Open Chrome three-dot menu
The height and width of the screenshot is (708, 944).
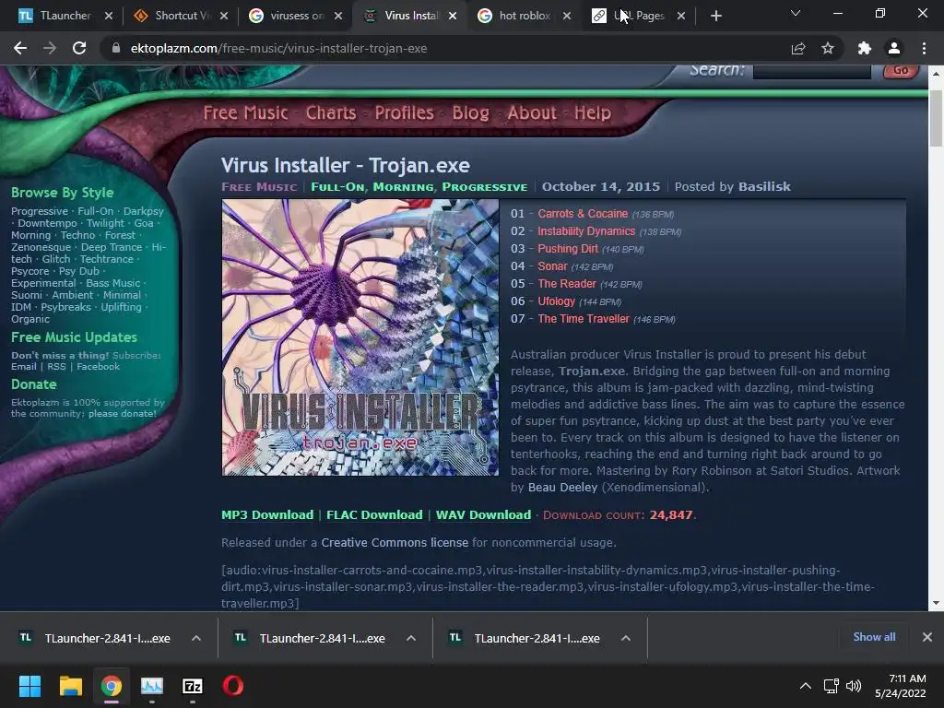[x=924, y=48]
